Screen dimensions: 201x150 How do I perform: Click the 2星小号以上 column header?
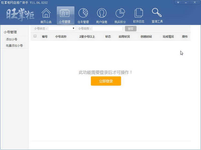(87, 36)
